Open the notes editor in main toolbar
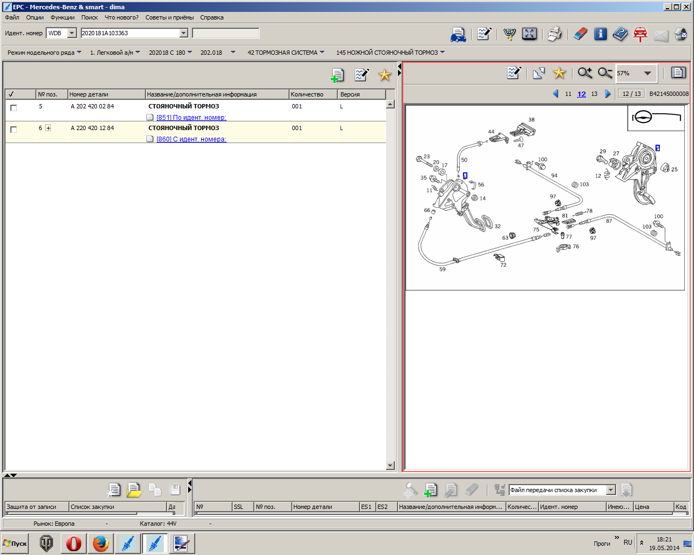 pyautogui.click(x=484, y=34)
